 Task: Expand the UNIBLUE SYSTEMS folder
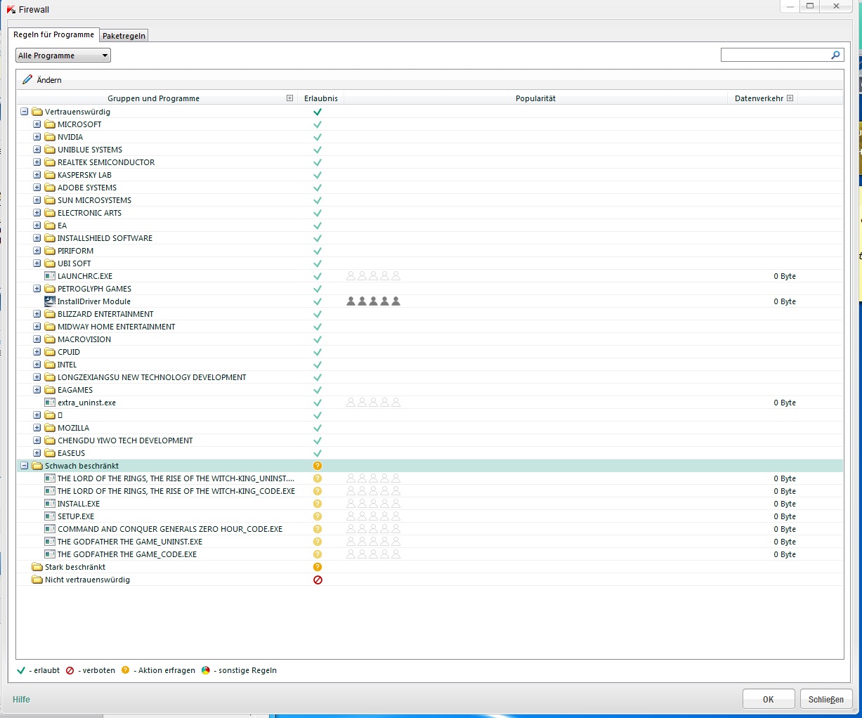coord(37,150)
